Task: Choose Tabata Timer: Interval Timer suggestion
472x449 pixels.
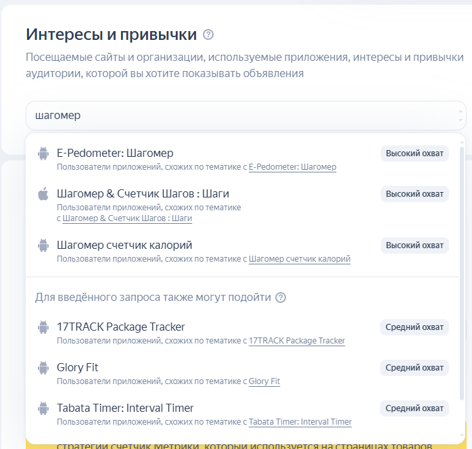Action: coord(243,415)
